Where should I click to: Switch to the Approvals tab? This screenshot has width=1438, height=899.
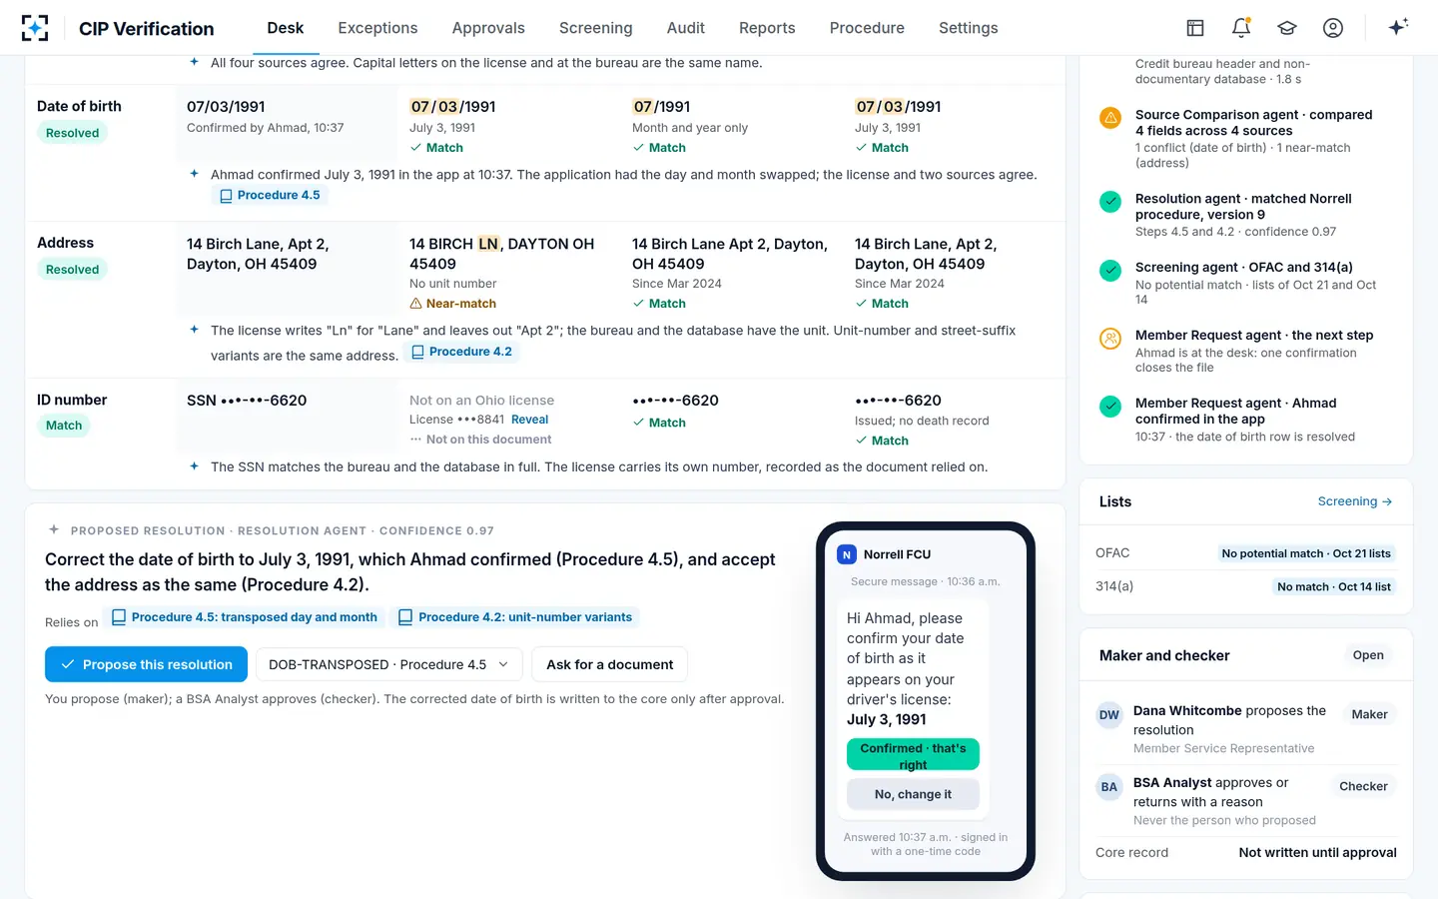tap(488, 28)
